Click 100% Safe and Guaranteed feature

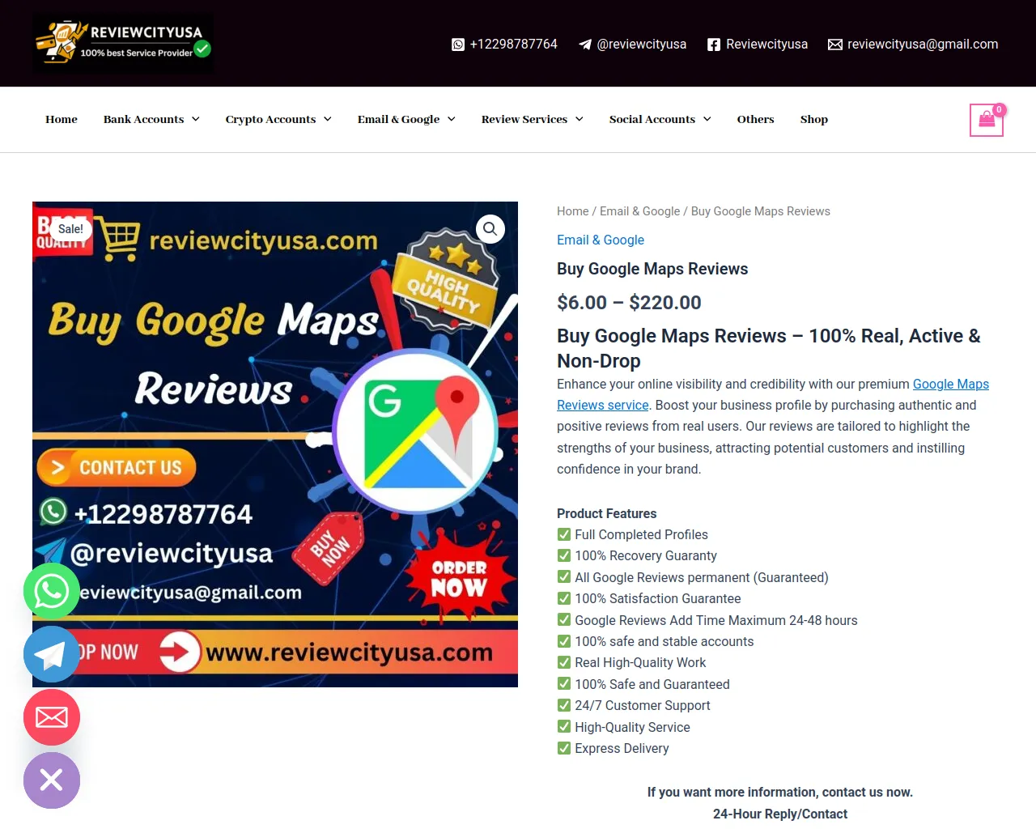pos(652,685)
